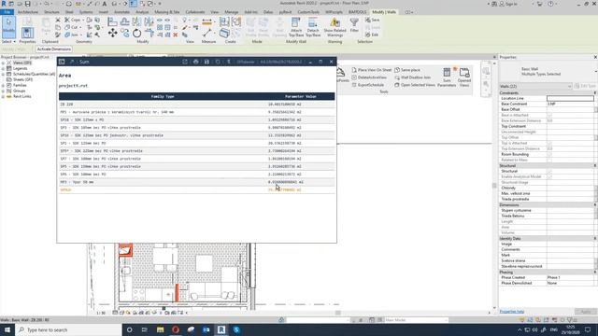The width and height of the screenshot is (598, 336).
Task: Open the pyRevit ribbon tab
Action: click(285, 12)
